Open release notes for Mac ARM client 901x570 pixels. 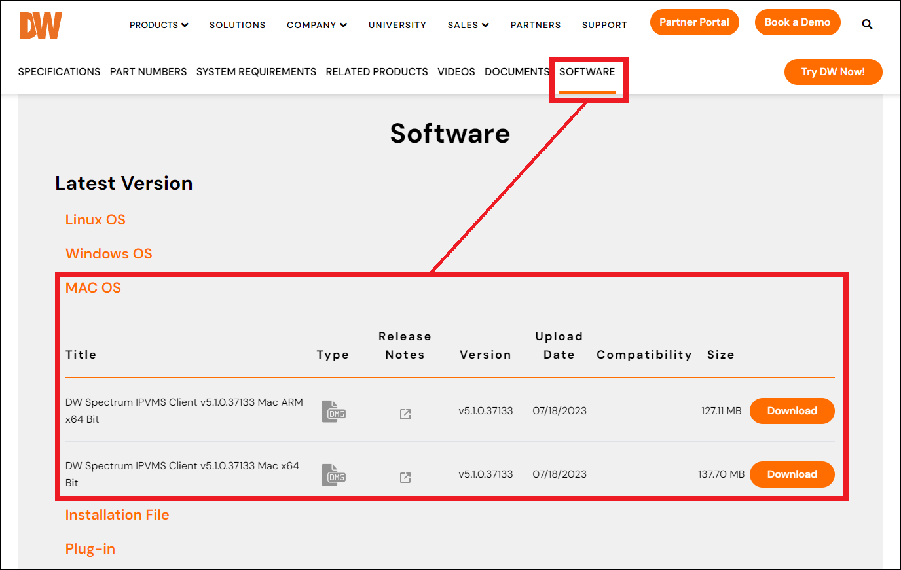[405, 414]
